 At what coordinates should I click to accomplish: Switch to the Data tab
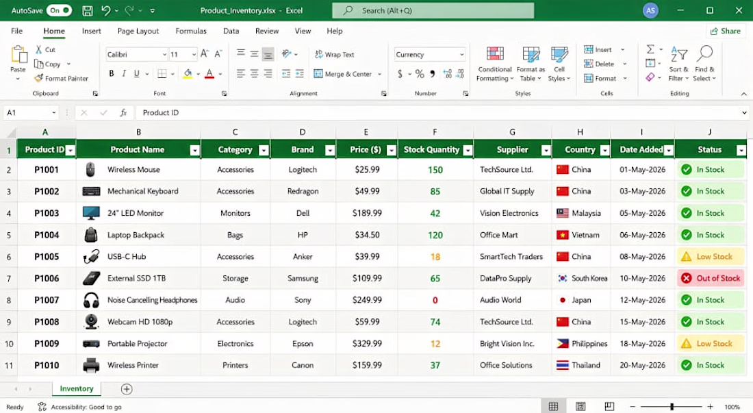click(x=231, y=32)
